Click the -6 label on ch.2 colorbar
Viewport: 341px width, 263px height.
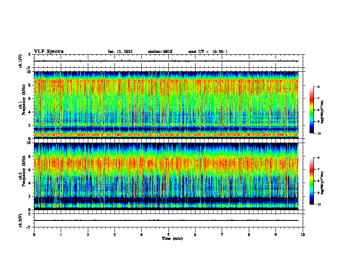[318, 158]
